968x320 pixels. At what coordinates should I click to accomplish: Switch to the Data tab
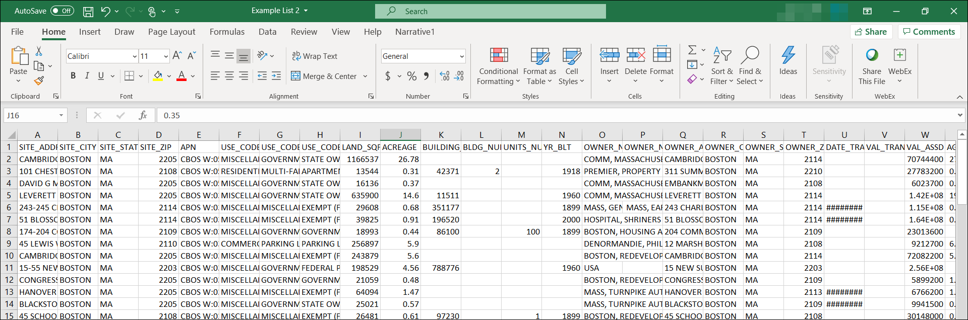point(267,32)
